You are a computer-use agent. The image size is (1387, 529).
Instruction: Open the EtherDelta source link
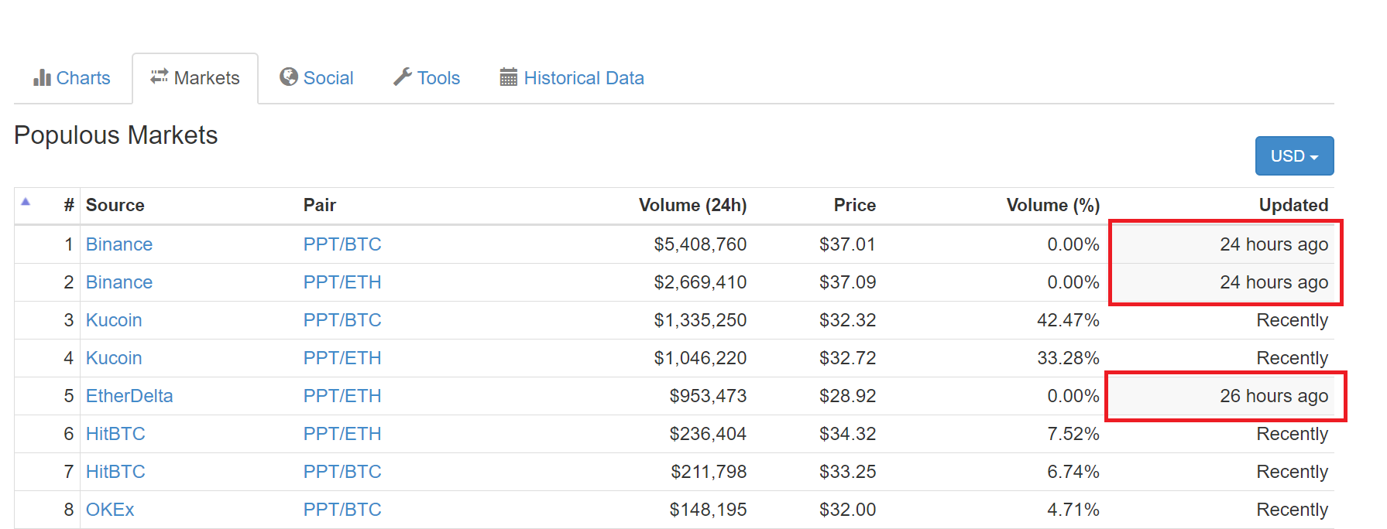point(129,396)
